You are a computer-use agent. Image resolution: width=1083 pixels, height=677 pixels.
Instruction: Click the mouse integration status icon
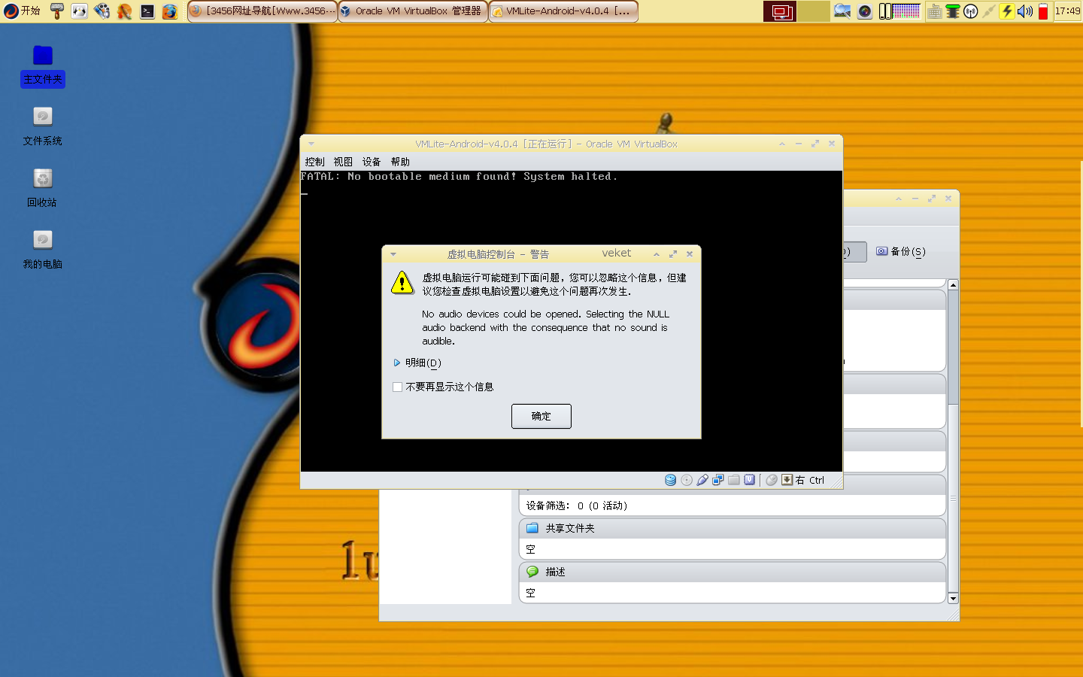772,480
